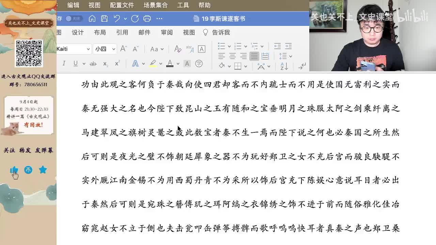
Task: Switch to the 邮件 ribbon tab
Action: pos(144,32)
